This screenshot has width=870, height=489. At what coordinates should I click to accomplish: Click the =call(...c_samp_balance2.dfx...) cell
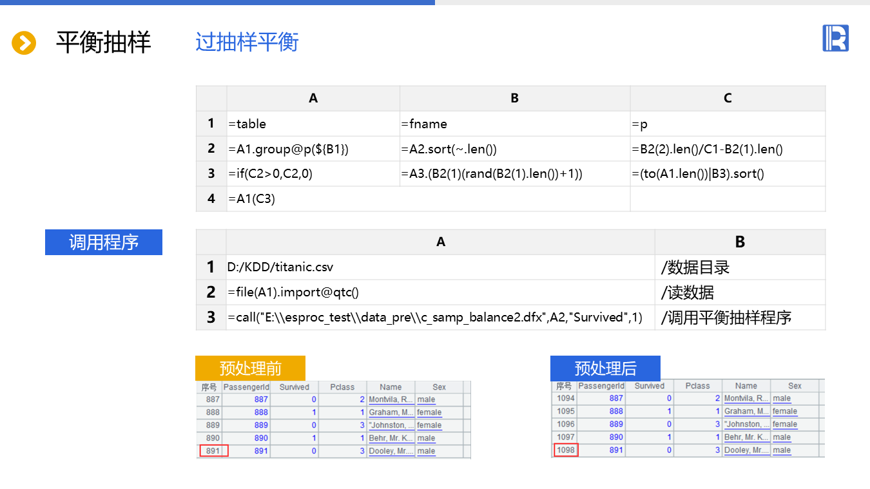(x=441, y=317)
